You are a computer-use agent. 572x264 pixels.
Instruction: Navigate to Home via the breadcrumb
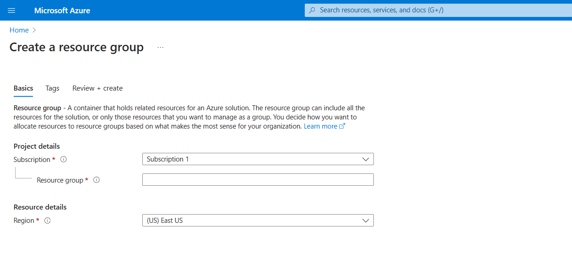tap(19, 30)
